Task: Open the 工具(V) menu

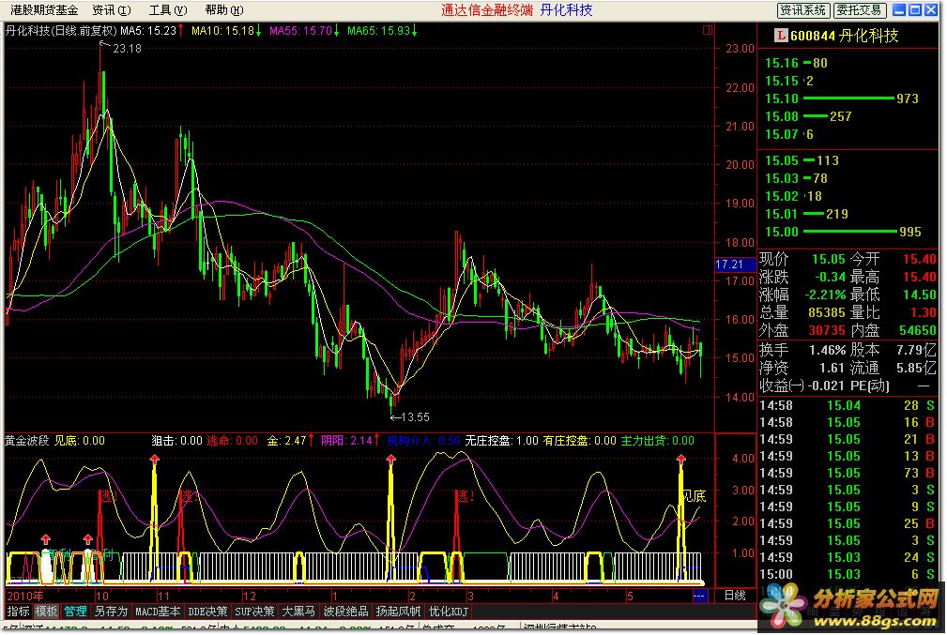Action: click(168, 10)
